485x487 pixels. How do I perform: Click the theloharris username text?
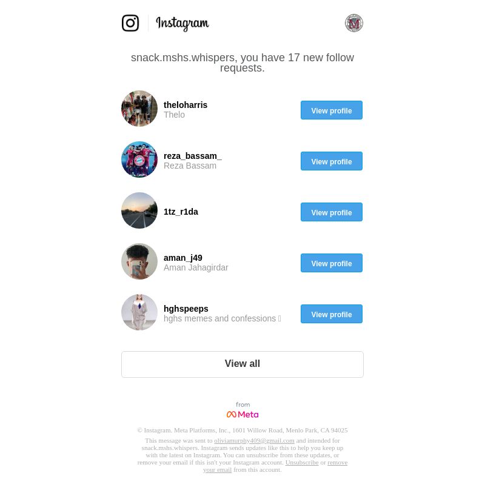click(186, 105)
